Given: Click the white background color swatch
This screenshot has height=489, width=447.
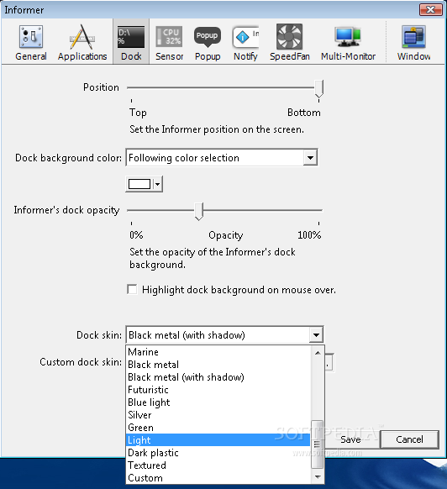Looking at the screenshot, I should click(x=139, y=184).
